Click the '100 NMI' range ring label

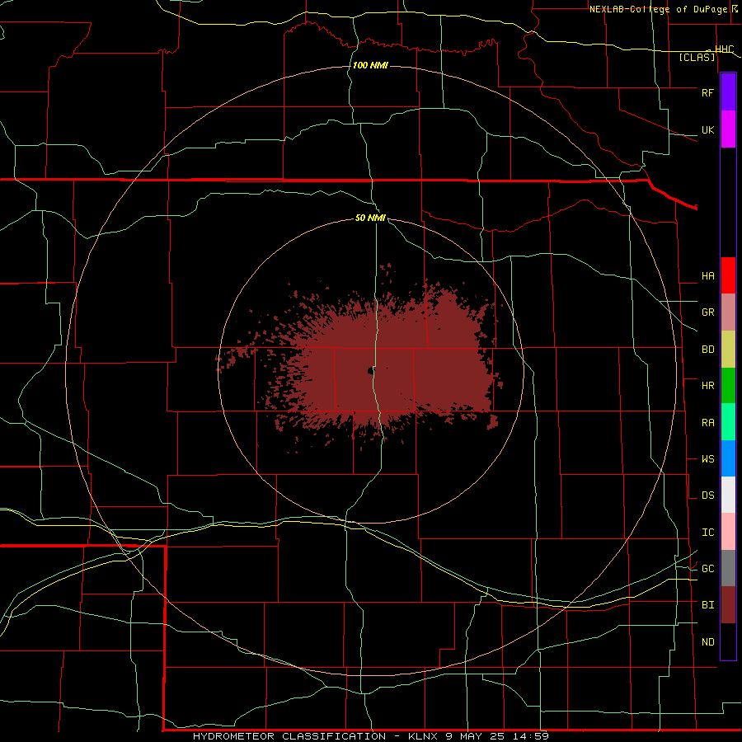pos(370,65)
